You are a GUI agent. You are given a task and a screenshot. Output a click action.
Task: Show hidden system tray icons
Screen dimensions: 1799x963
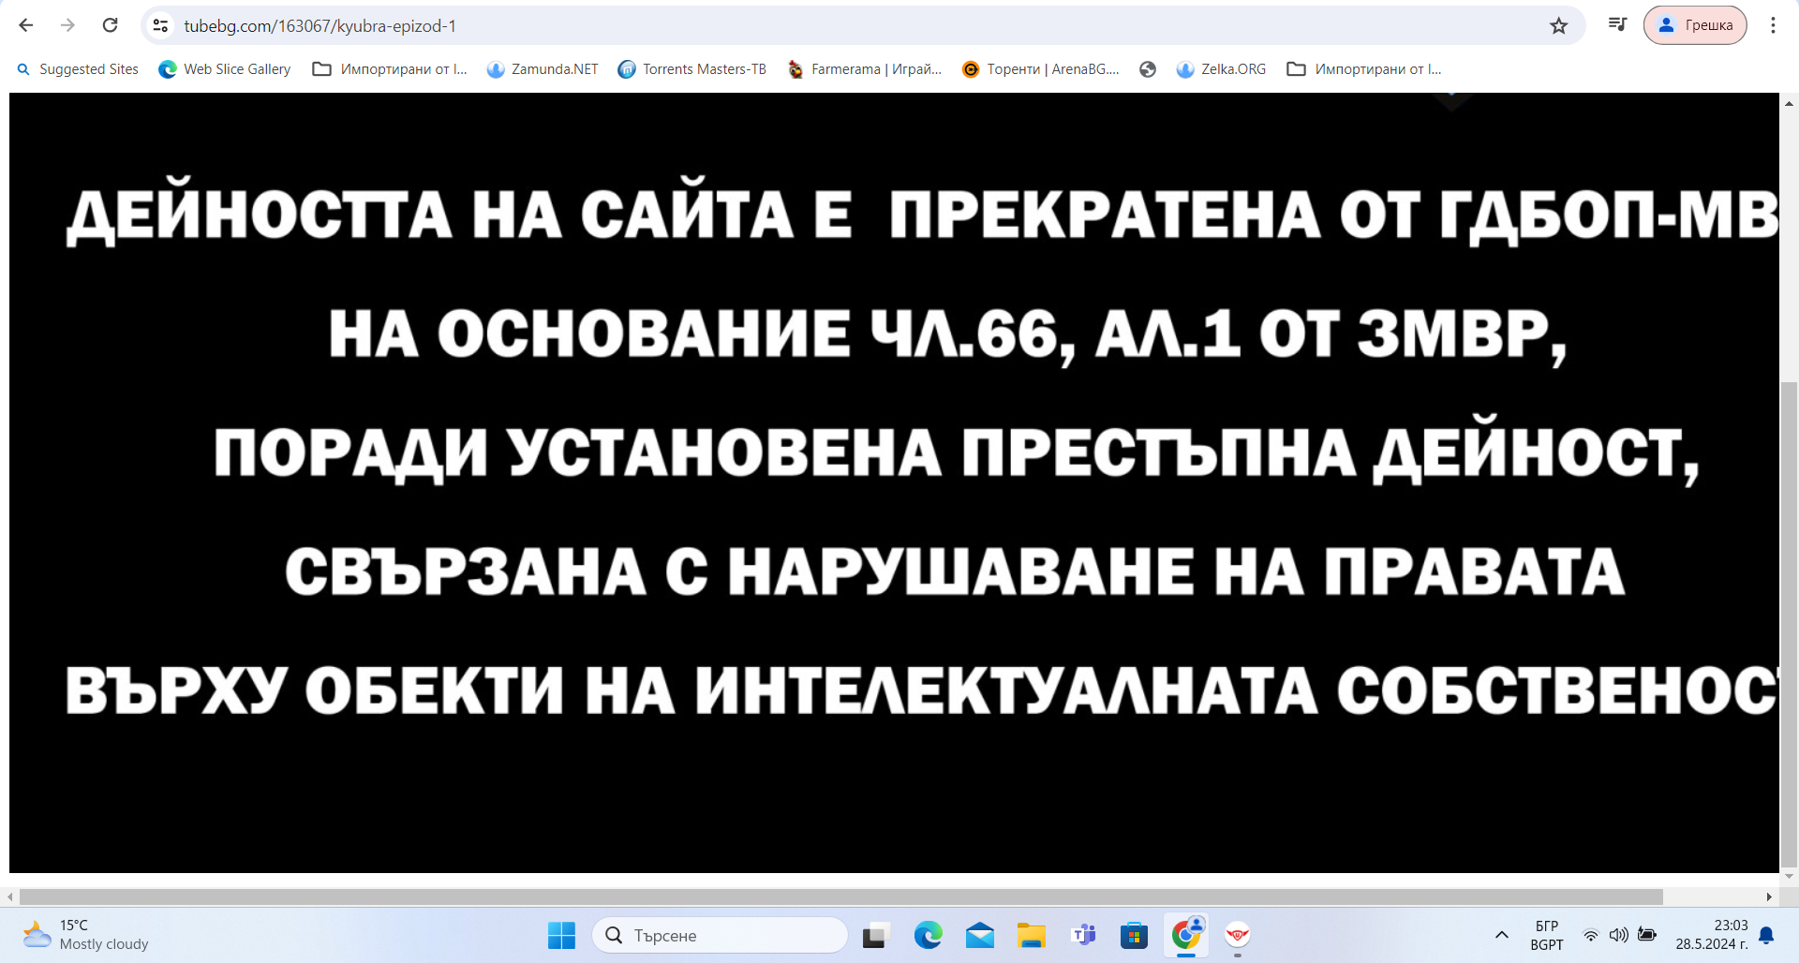coord(1501,935)
